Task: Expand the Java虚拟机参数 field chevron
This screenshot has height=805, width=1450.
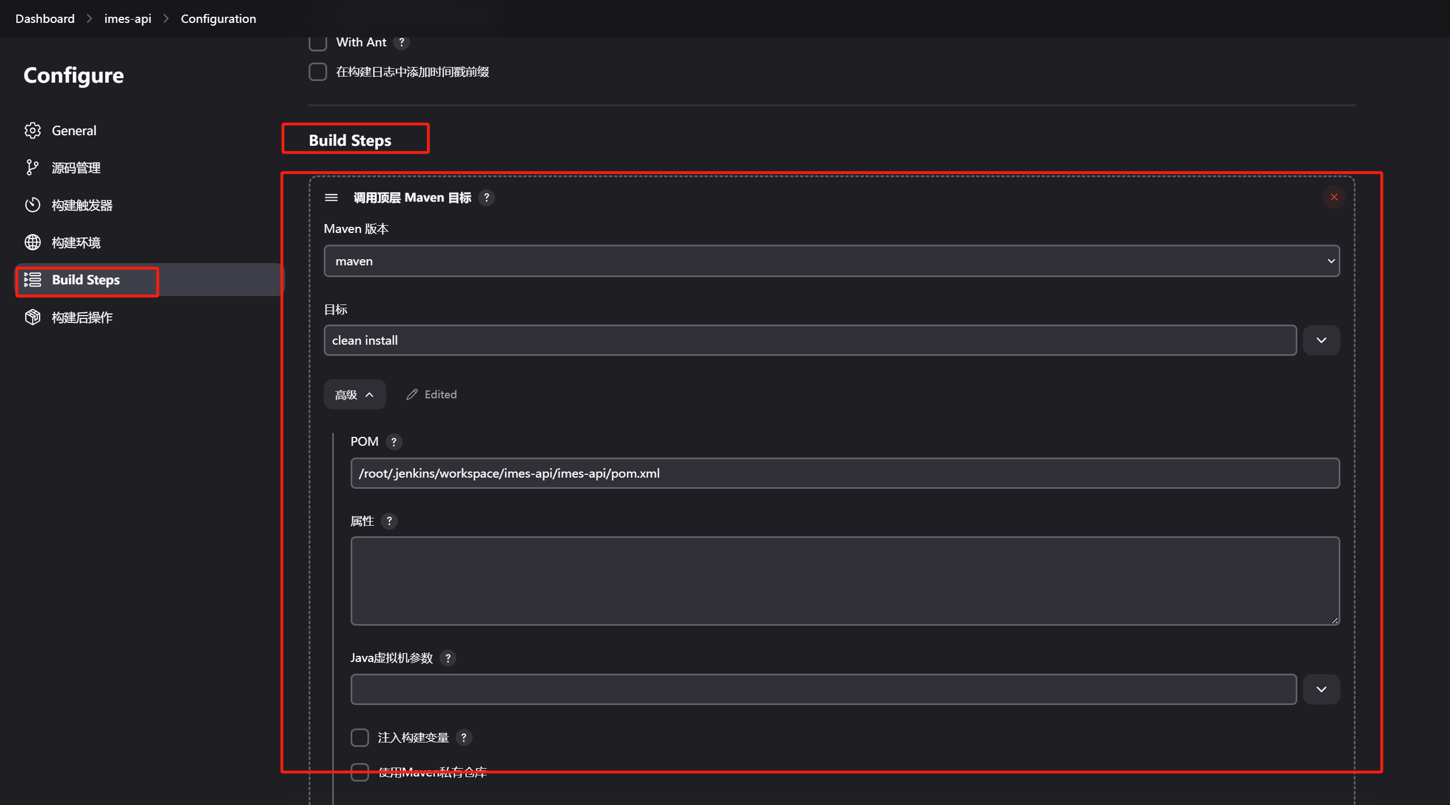Action: [x=1321, y=689]
